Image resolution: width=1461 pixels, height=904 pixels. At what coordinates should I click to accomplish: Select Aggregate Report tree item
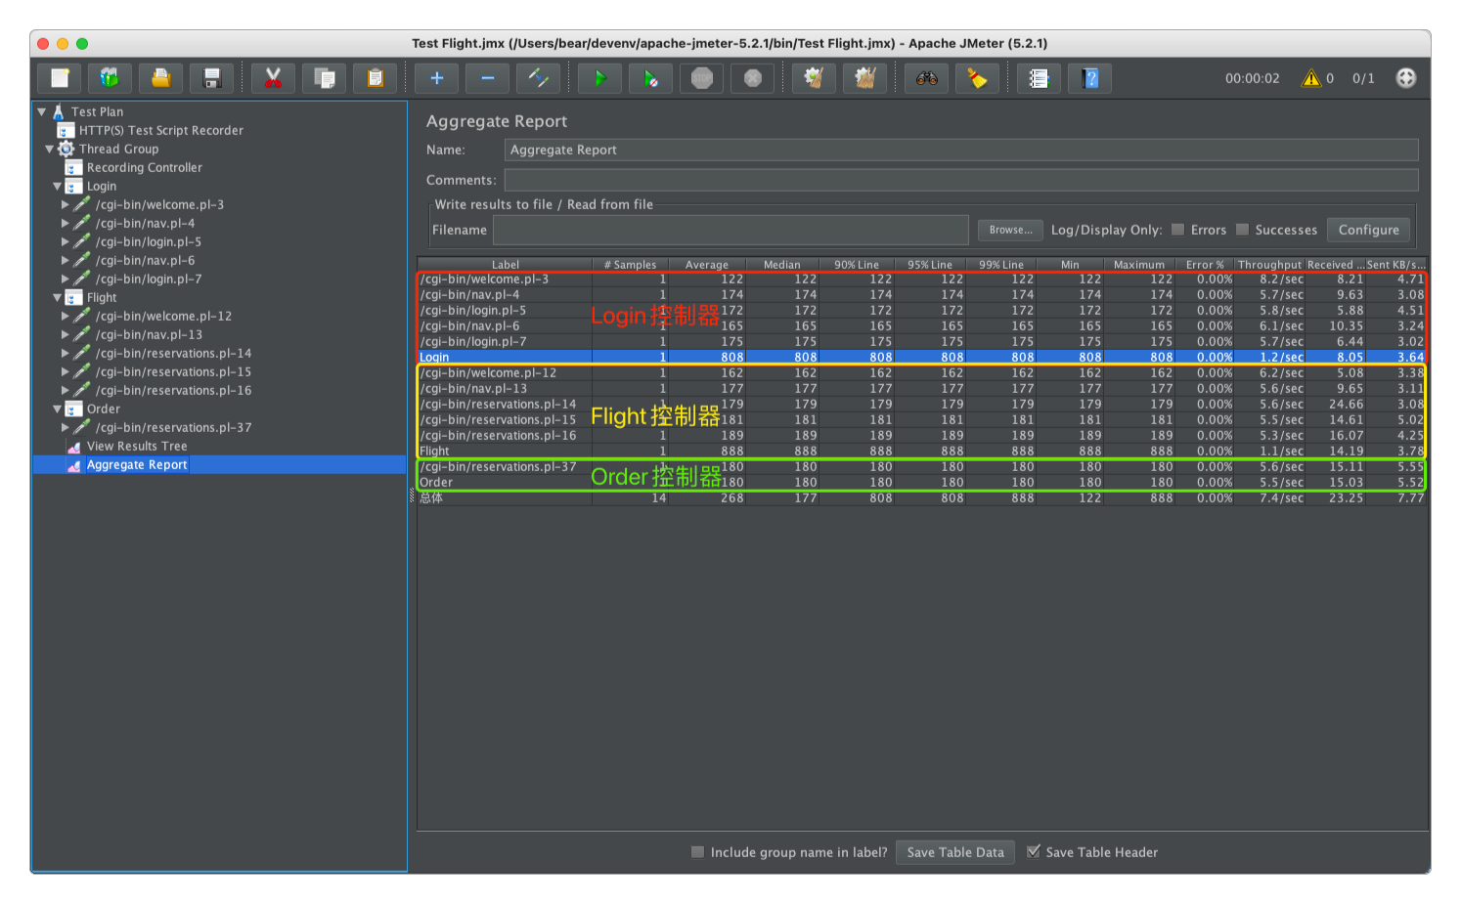tap(136, 464)
